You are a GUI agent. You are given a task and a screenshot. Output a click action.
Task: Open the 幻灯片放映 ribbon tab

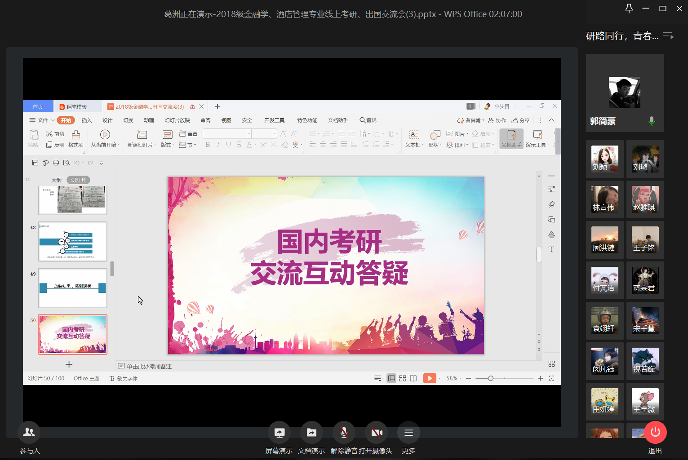click(177, 120)
